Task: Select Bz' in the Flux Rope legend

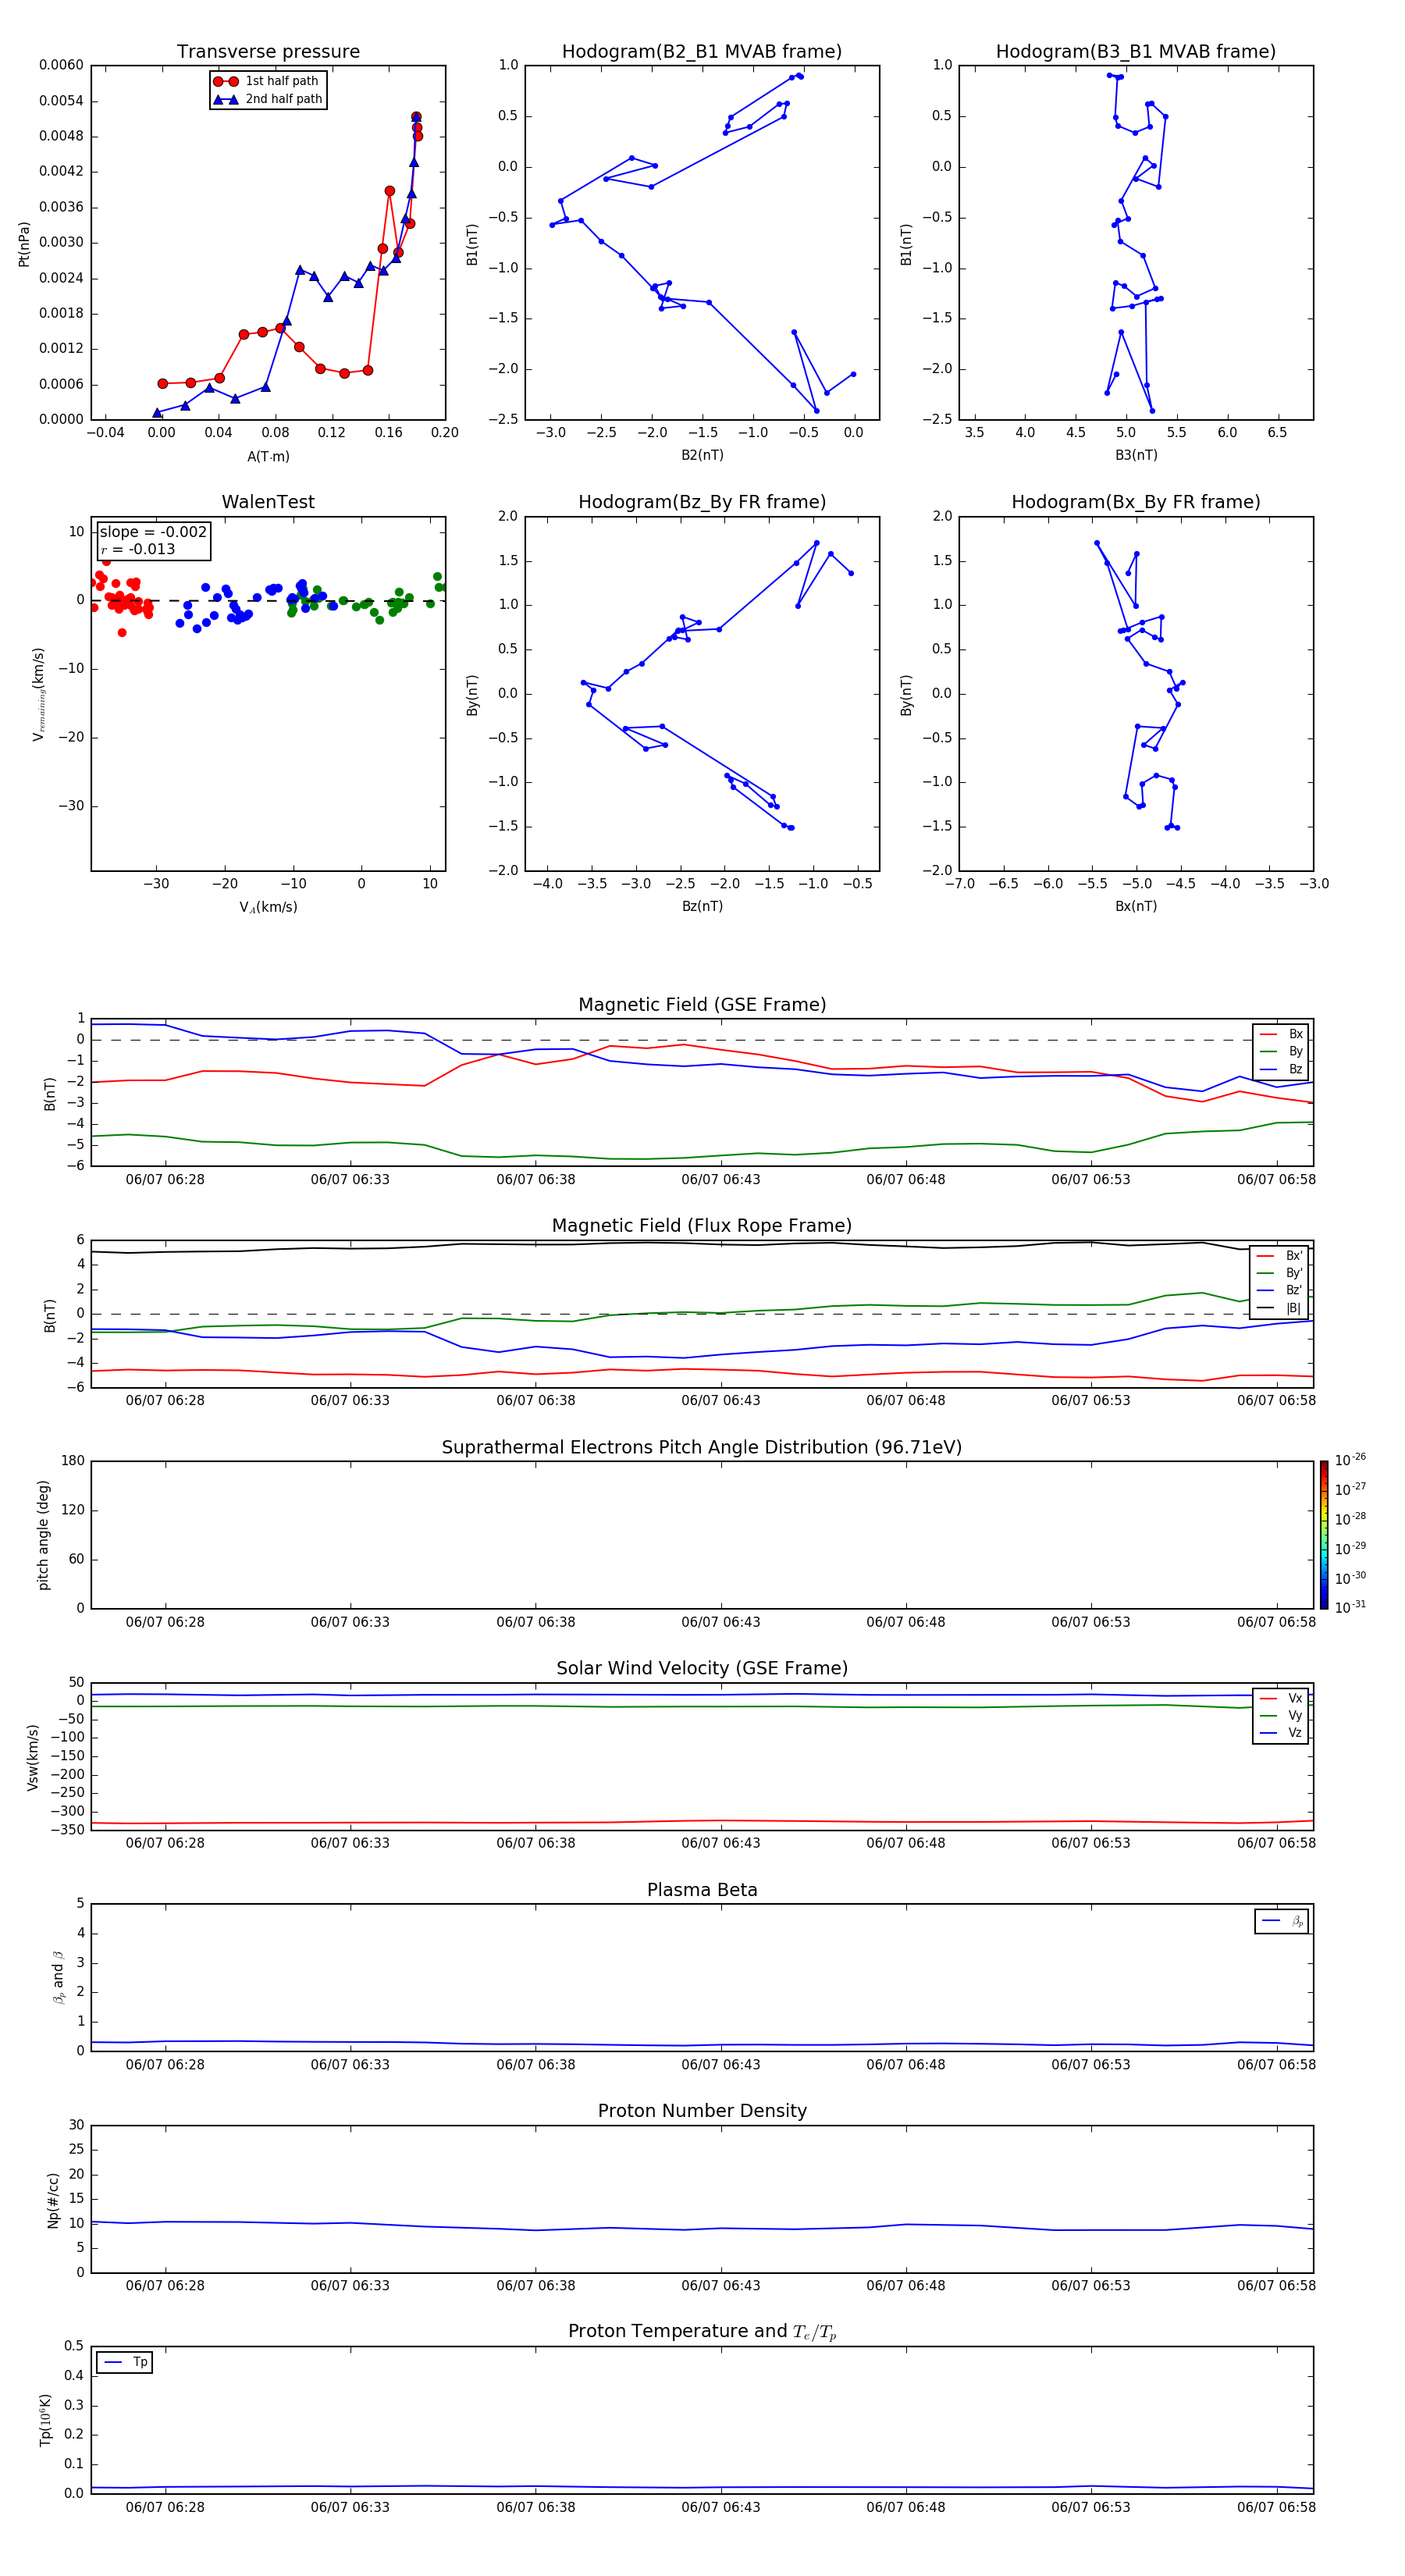Action: [1280, 1290]
